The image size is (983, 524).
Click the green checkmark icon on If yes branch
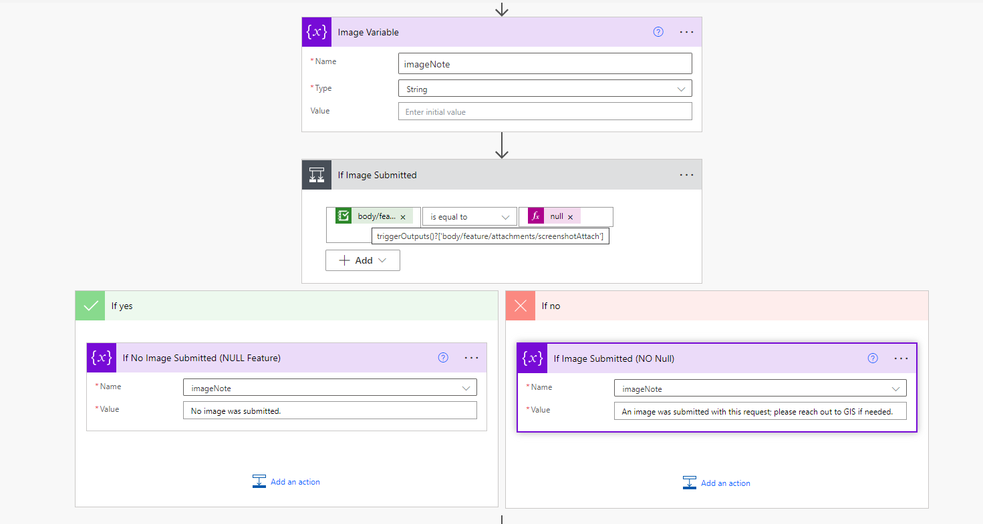click(90, 305)
